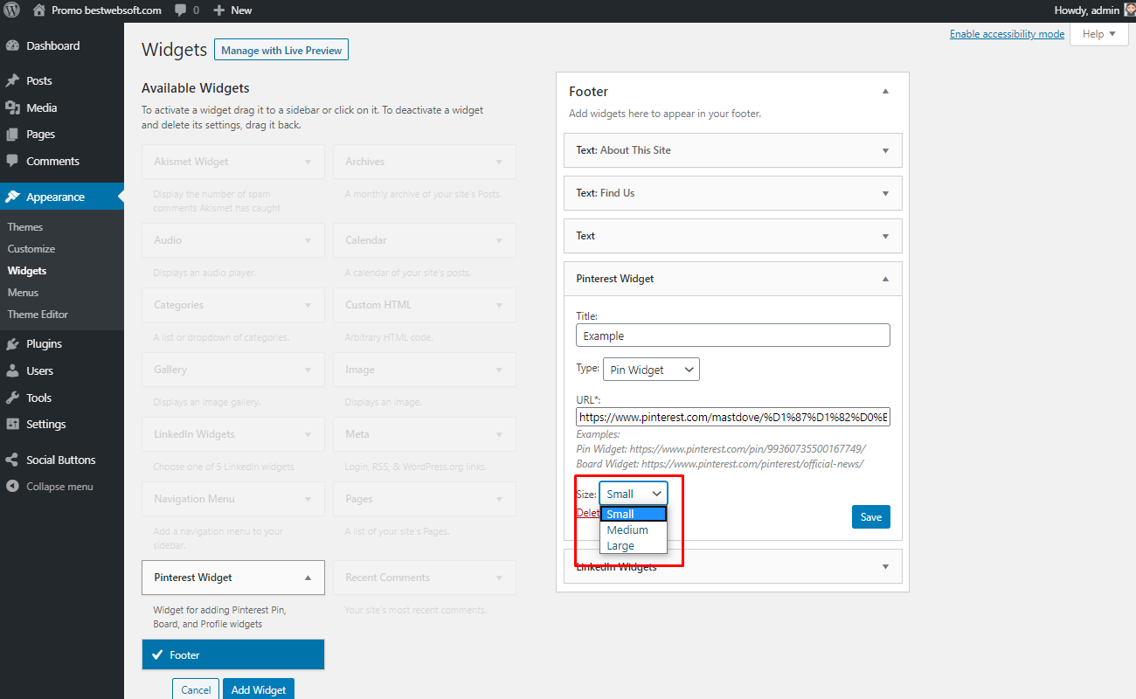Click the Add Widget button
Viewport: 1136px width, 699px height.
[x=259, y=689]
